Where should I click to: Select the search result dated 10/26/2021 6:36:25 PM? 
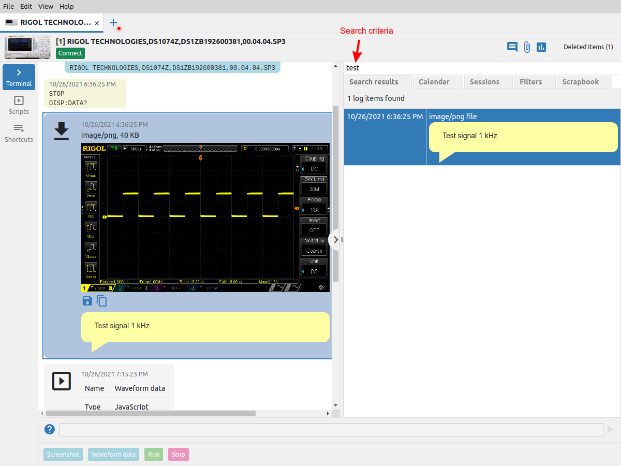coord(482,137)
